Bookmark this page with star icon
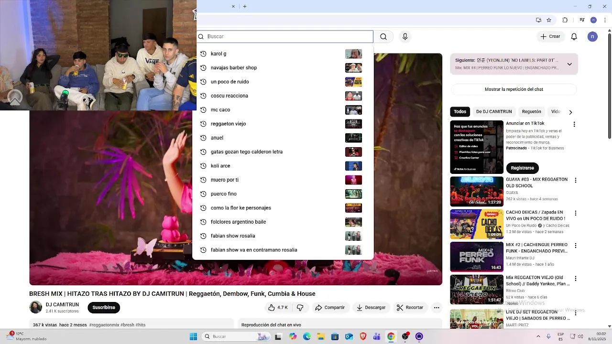Viewport: 612px width, 344px height. (x=549, y=20)
